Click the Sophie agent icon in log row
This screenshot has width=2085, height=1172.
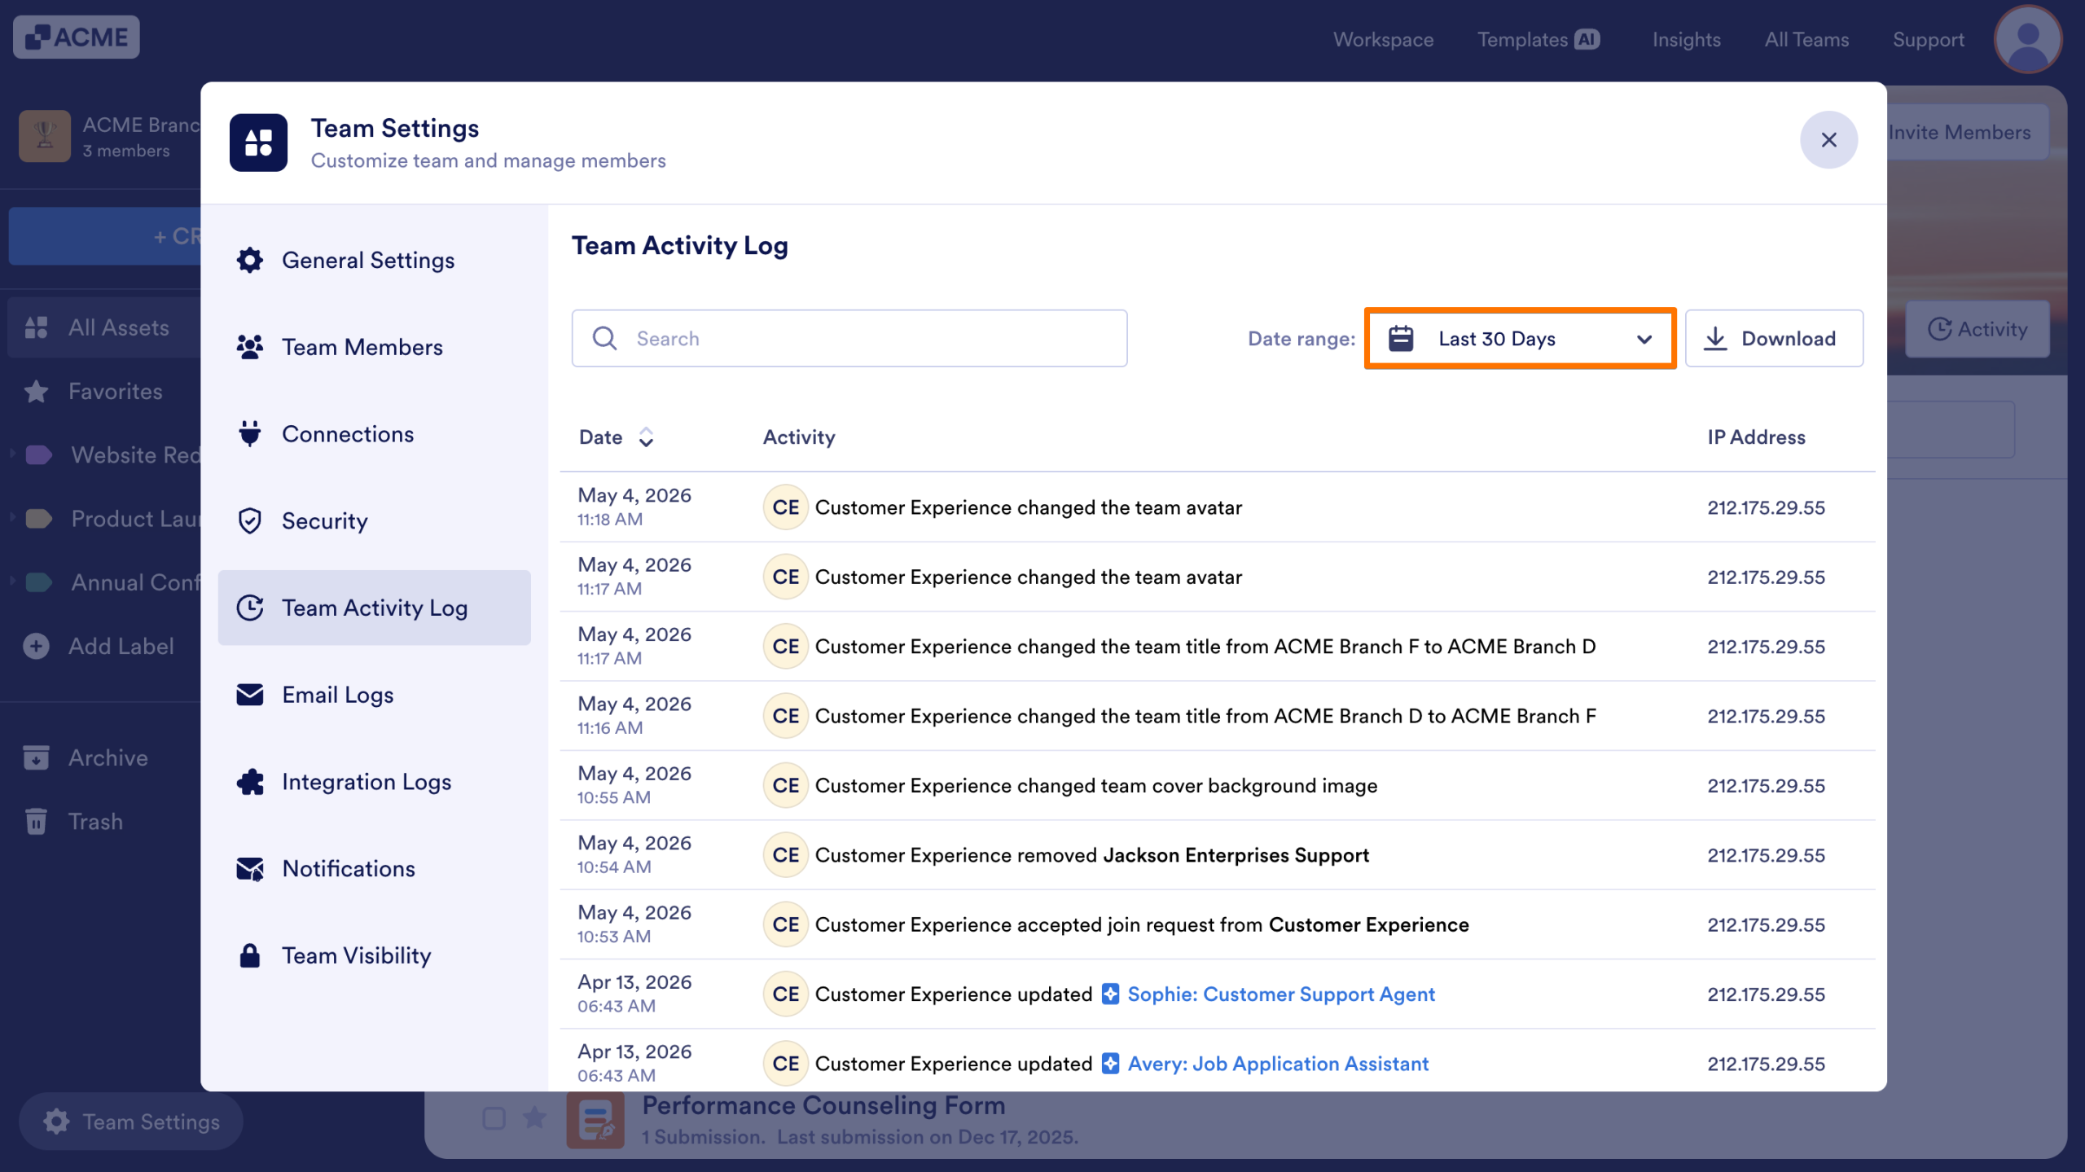1110,994
